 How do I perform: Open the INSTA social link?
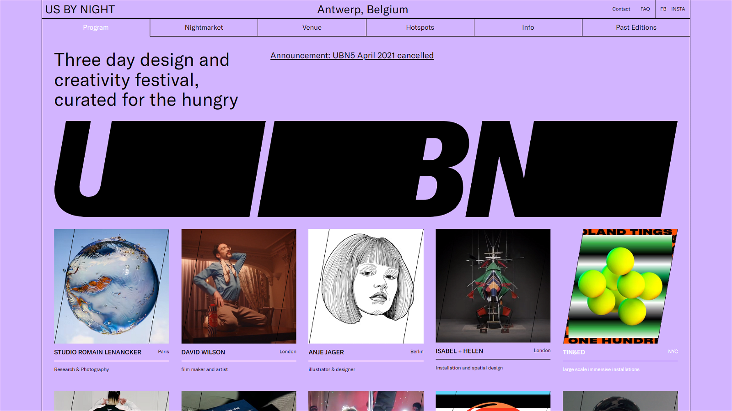(x=678, y=9)
